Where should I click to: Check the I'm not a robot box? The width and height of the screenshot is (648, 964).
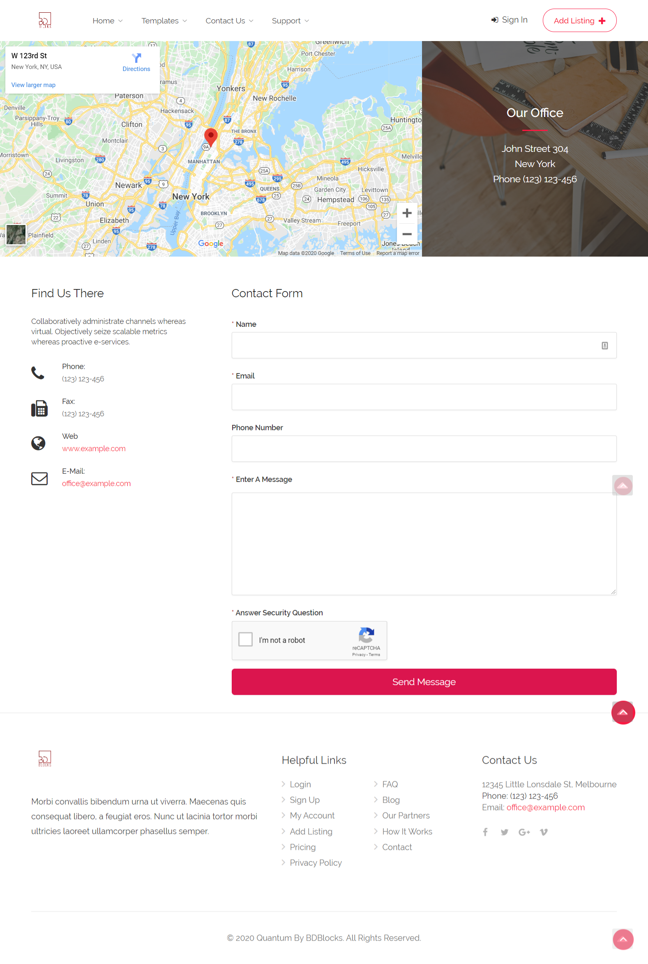click(x=245, y=639)
